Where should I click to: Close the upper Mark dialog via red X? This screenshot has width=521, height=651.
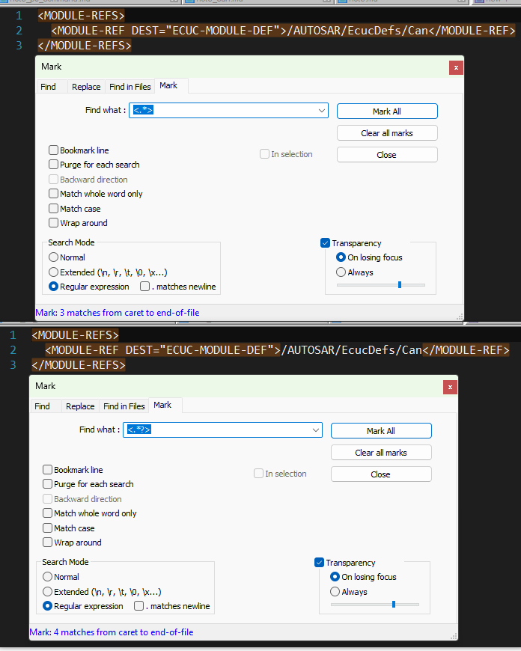click(455, 67)
